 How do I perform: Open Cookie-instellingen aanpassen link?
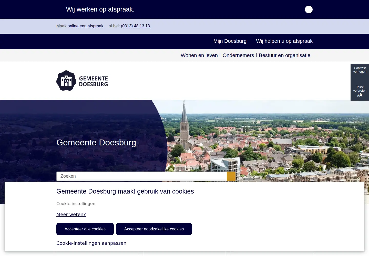coord(91,243)
